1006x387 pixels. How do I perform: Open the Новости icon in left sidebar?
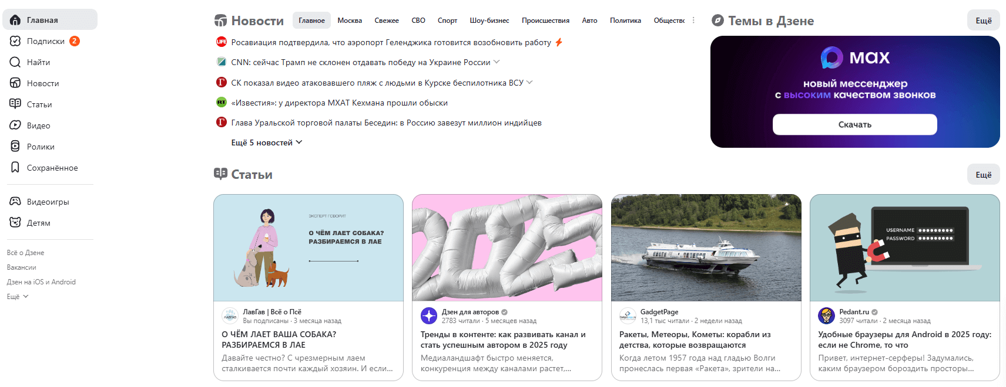coord(15,83)
